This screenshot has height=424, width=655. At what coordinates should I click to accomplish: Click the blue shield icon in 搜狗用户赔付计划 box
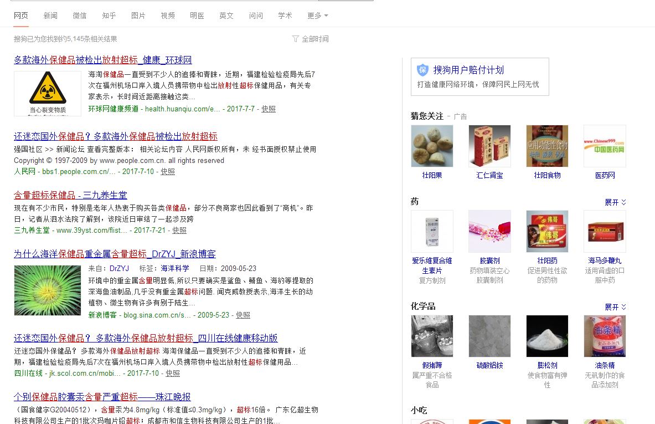[x=422, y=69]
